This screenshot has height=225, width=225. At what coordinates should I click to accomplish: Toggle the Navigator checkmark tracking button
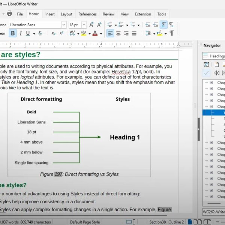[206, 73]
